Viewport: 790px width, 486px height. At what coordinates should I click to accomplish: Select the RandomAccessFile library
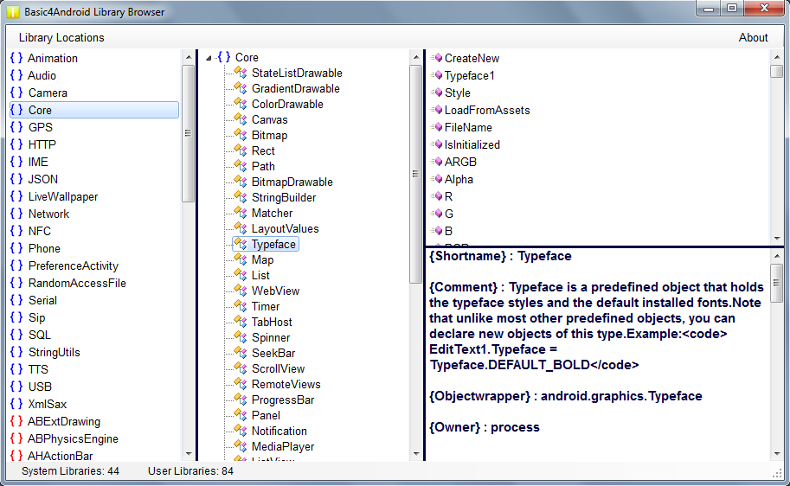(77, 283)
